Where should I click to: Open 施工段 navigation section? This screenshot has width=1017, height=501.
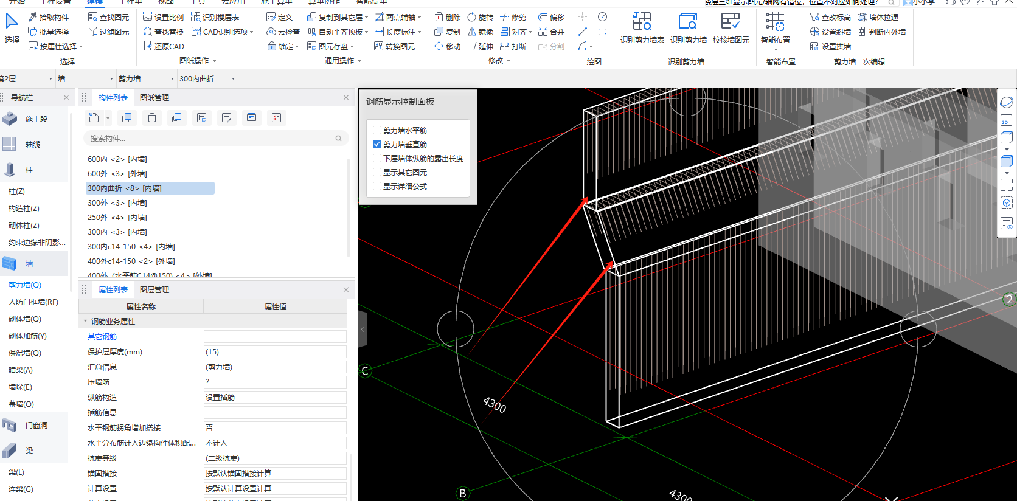point(33,119)
